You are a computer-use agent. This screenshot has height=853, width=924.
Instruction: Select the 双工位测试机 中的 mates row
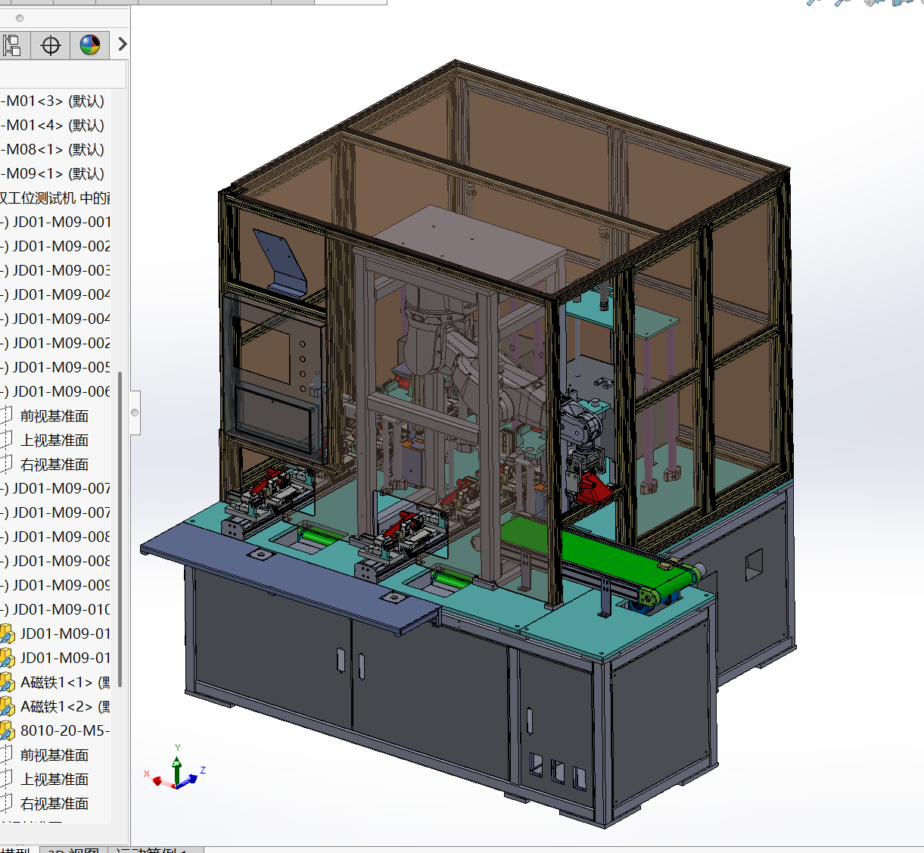coord(55,198)
